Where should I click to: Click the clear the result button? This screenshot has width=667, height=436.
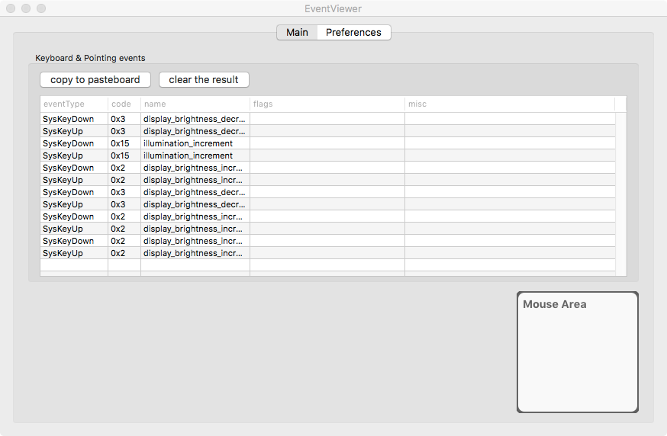coord(204,80)
